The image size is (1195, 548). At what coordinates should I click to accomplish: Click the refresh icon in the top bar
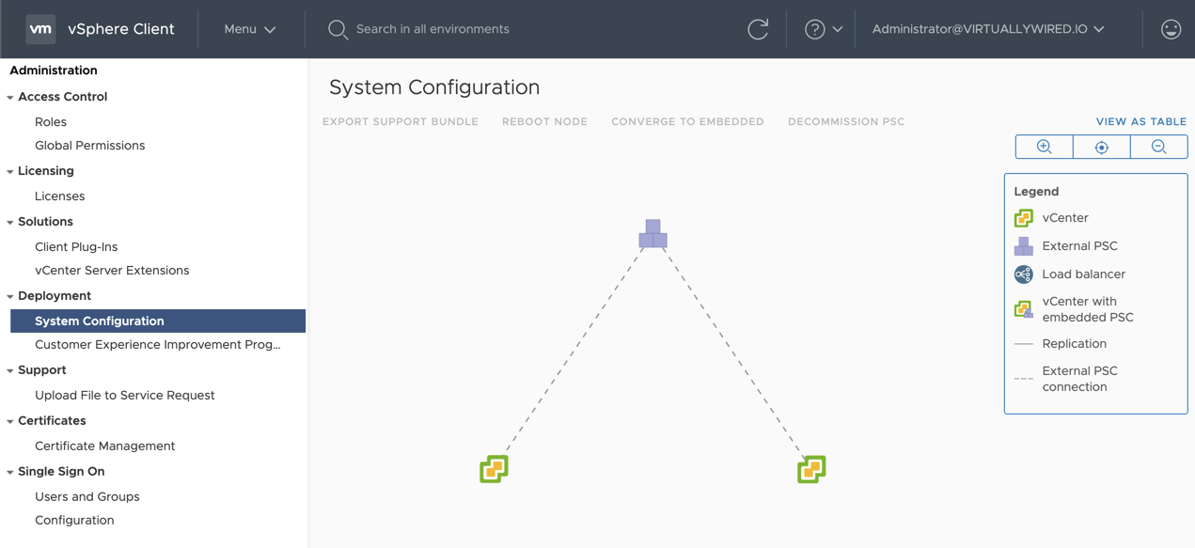pyautogui.click(x=759, y=29)
